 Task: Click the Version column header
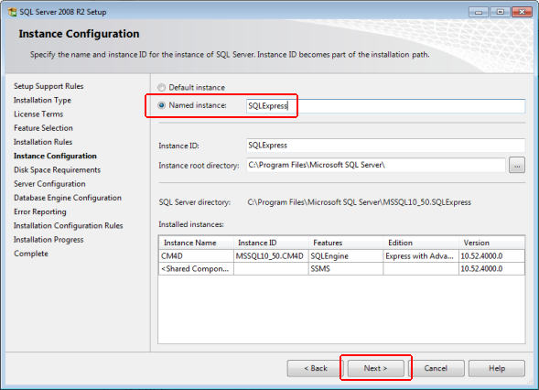coord(492,243)
